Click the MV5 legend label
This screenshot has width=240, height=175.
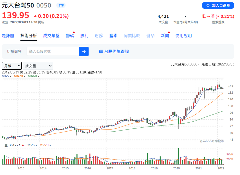point(31,145)
